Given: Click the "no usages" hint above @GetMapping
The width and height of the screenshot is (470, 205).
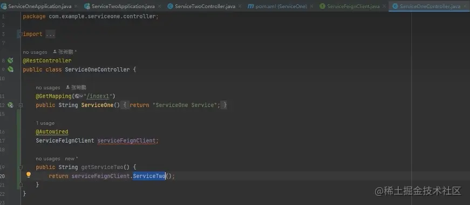Looking at the screenshot, I should click(48, 88).
